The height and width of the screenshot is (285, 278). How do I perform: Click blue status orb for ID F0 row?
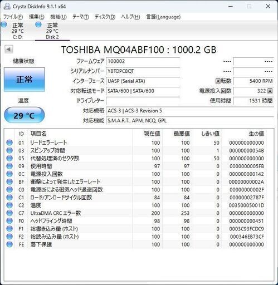click(9, 221)
